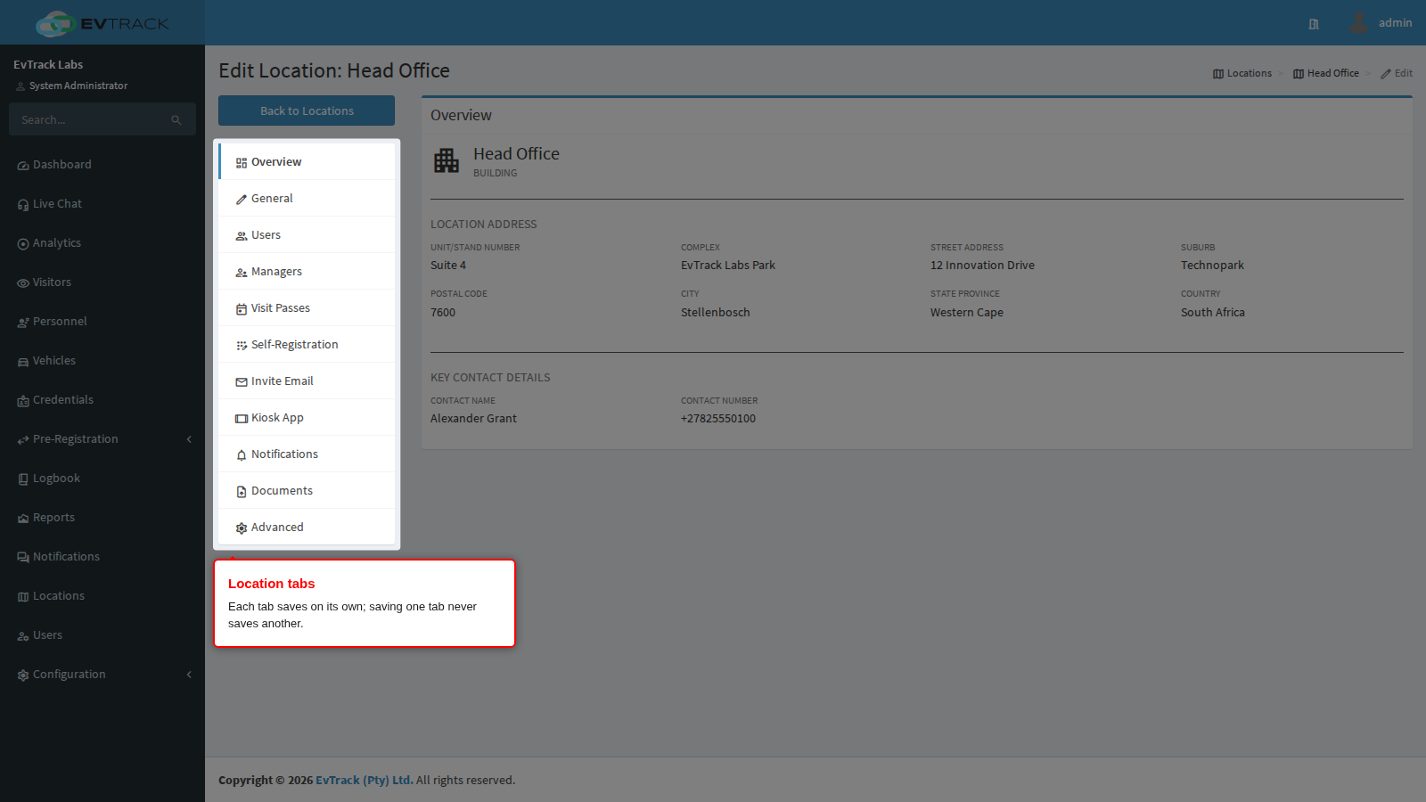The image size is (1426, 802).
Task: Click the Dashboard gauge icon
Action: [23, 166]
